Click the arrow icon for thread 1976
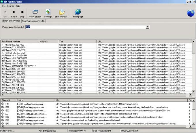The image size is (196, 133). coord(3,120)
